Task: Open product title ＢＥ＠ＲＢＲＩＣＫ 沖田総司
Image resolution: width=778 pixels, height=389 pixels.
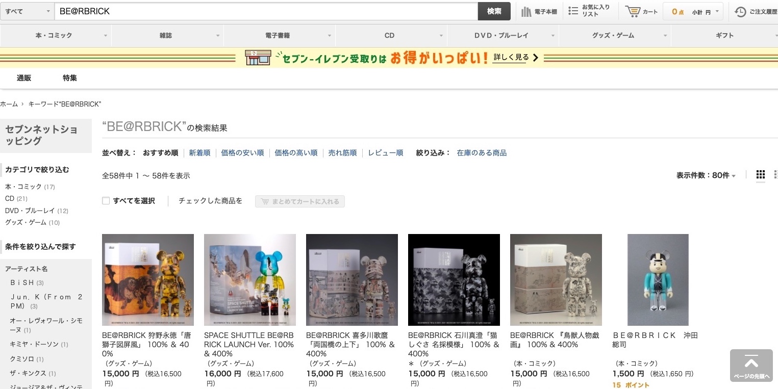Action: tap(655, 340)
